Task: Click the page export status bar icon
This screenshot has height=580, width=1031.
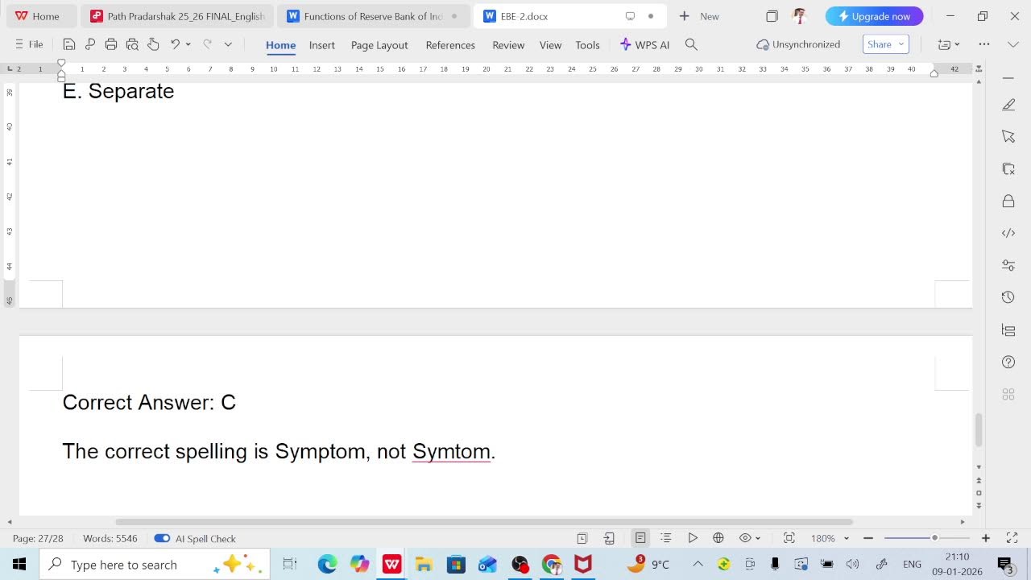Action: click(610, 538)
